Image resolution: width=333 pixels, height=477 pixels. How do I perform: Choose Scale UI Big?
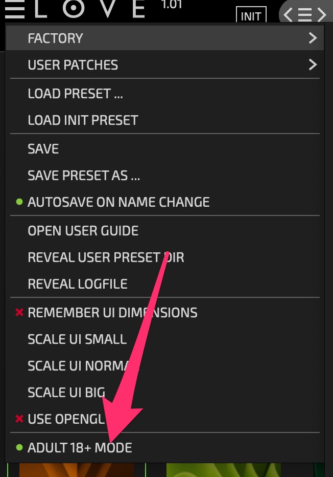coord(66,393)
